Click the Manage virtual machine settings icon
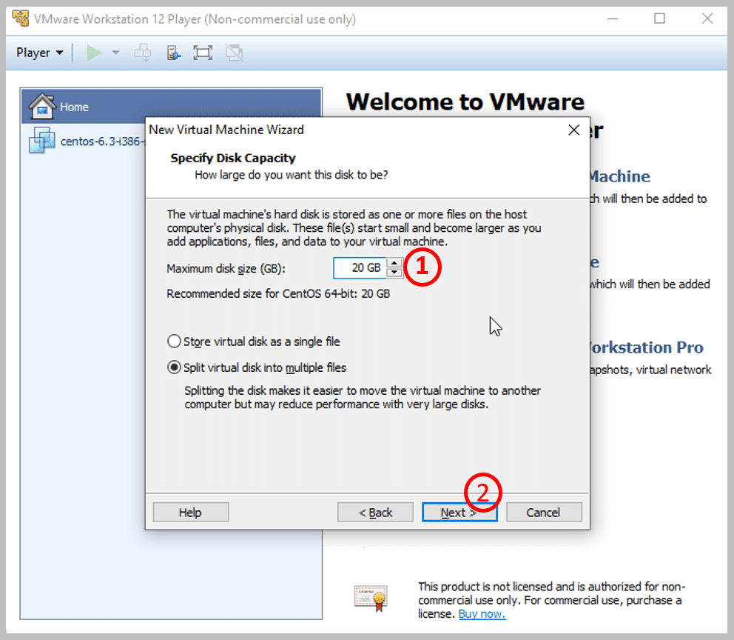 pyautogui.click(x=173, y=53)
